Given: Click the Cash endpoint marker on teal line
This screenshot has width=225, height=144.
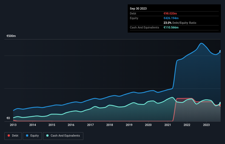Looking at the screenshot, I should tap(220, 103).
